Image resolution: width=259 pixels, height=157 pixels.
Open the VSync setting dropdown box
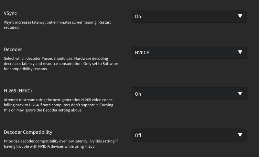click(189, 16)
